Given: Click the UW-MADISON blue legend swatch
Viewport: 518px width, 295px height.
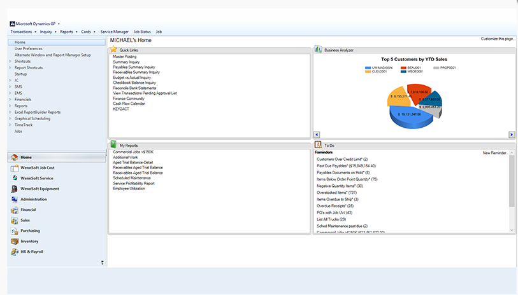Looking at the screenshot, I should pos(368,67).
